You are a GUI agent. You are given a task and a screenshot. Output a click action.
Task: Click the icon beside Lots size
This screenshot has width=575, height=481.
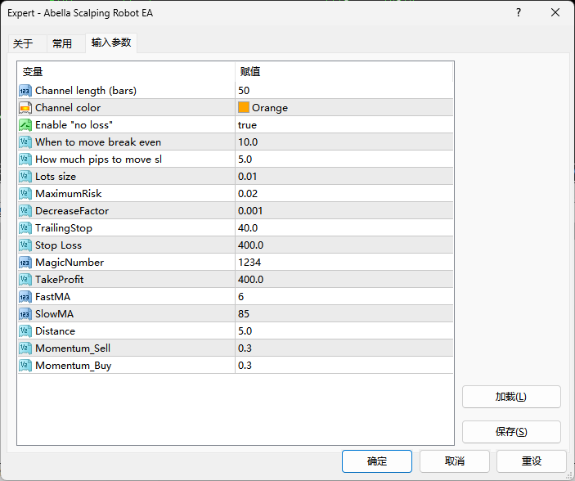pyautogui.click(x=25, y=177)
